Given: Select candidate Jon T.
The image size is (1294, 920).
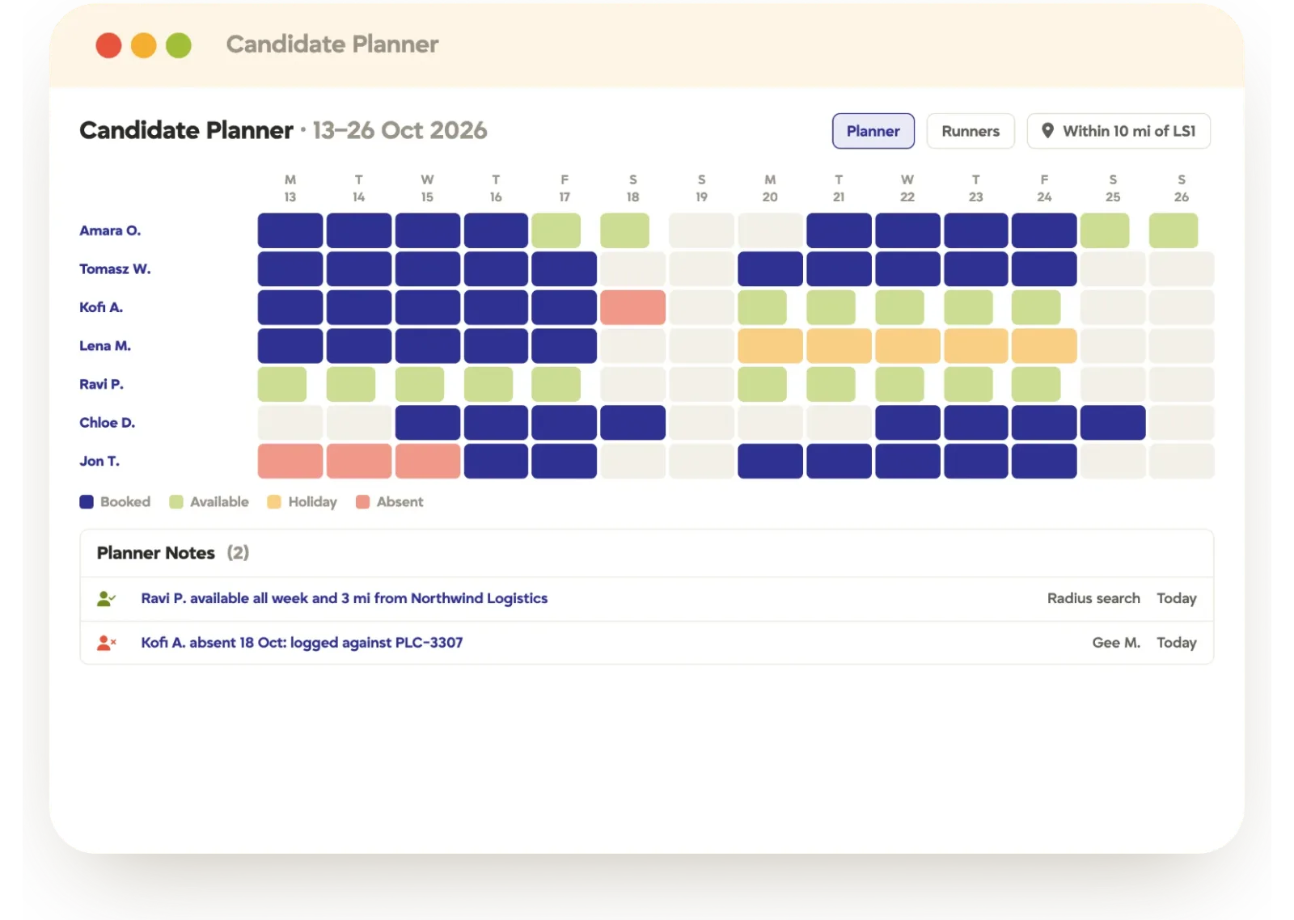Looking at the screenshot, I should point(99,461).
